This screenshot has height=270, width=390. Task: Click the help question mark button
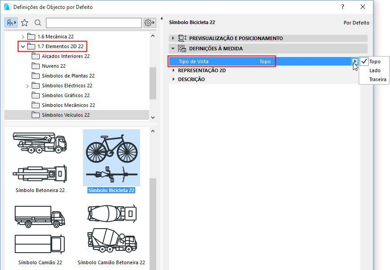coord(343,7)
